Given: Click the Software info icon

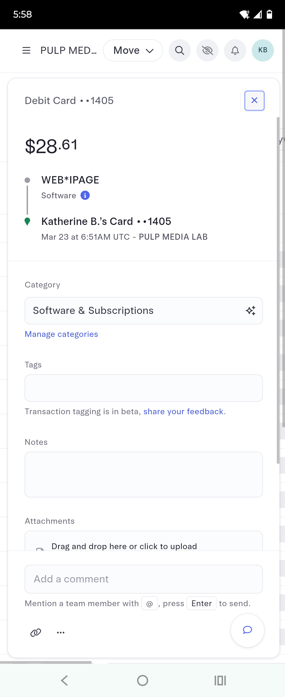Looking at the screenshot, I should (x=85, y=195).
